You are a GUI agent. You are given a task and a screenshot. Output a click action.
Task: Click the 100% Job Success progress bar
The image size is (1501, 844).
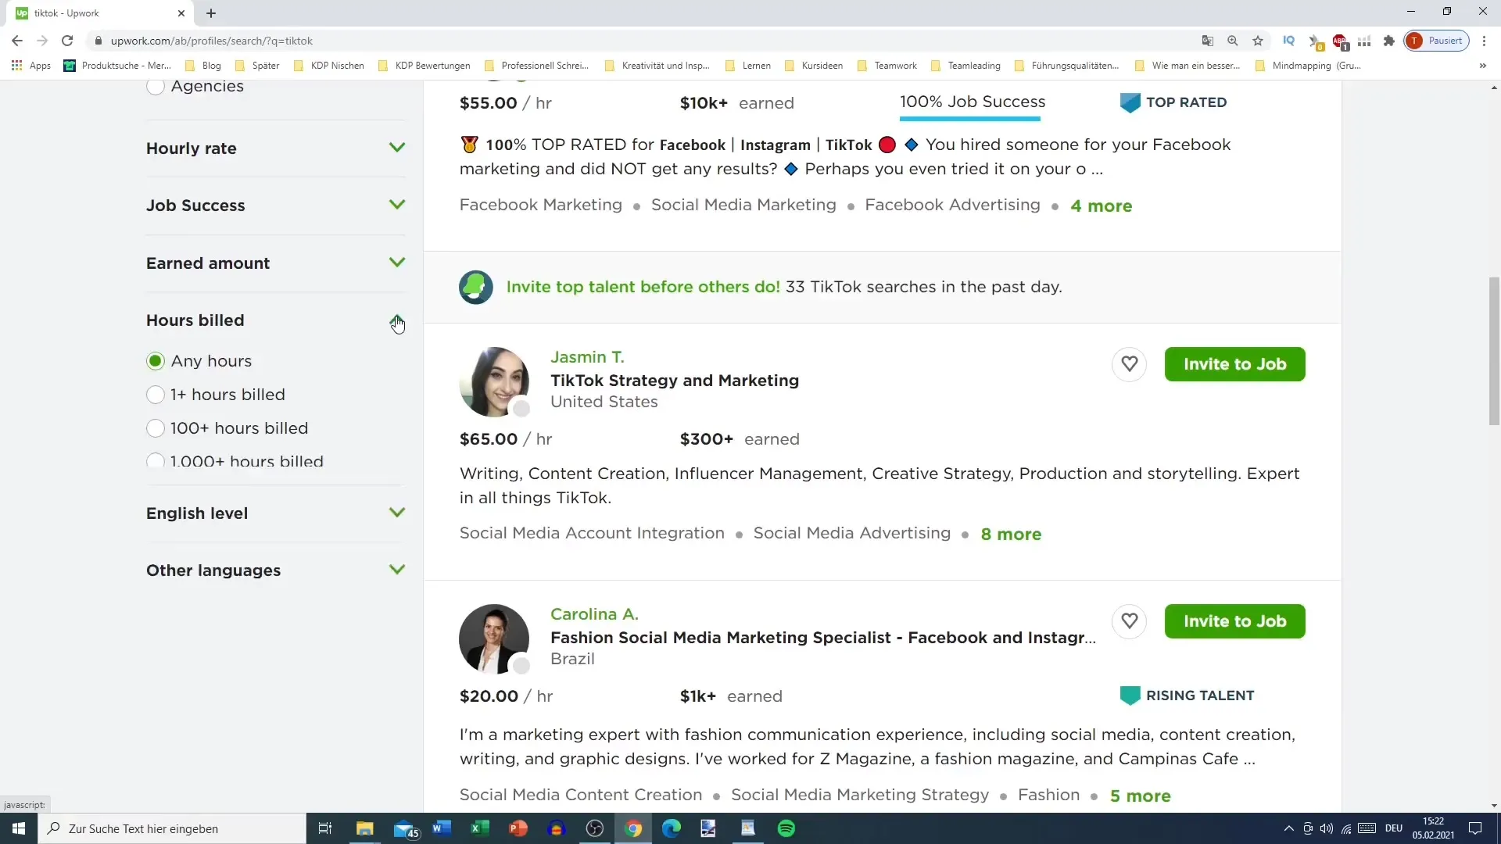(x=969, y=118)
